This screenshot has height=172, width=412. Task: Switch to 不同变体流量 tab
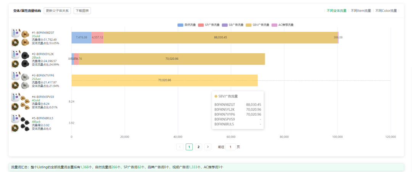coord(336,11)
